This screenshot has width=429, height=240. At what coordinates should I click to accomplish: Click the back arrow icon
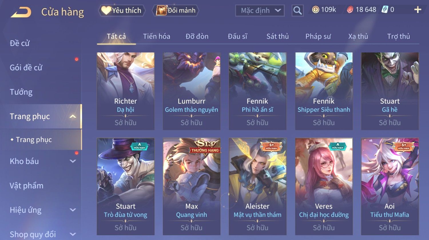(21, 12)
